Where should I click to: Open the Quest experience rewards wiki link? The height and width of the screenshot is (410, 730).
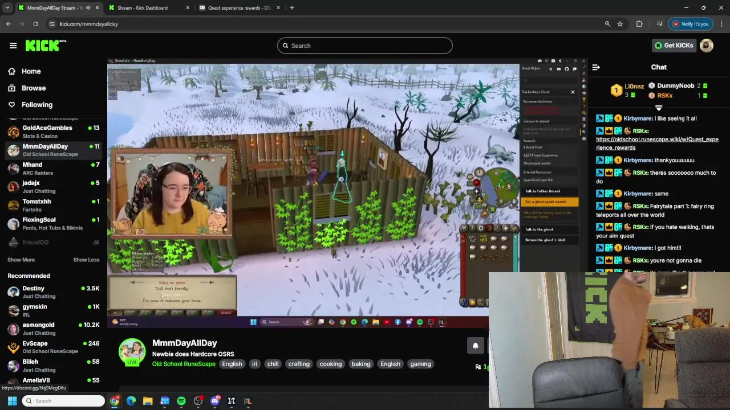coord(657,143)
